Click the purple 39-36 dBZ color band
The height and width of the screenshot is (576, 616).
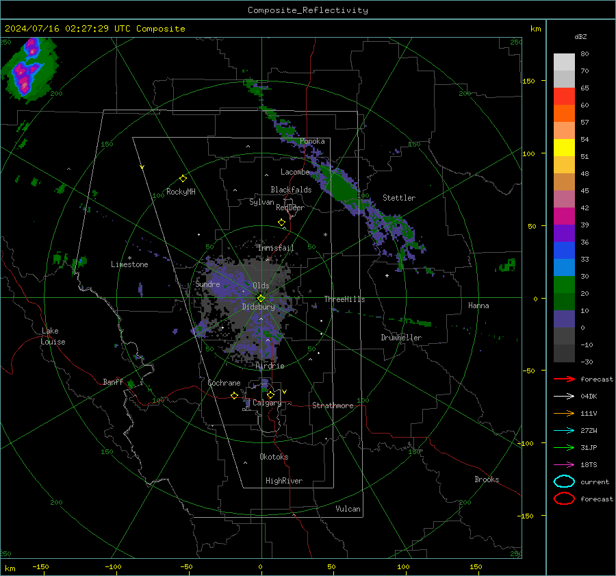point(564,234)
